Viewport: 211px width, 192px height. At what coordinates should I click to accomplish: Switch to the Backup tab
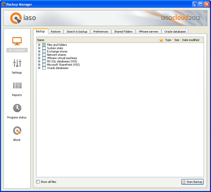41,31
